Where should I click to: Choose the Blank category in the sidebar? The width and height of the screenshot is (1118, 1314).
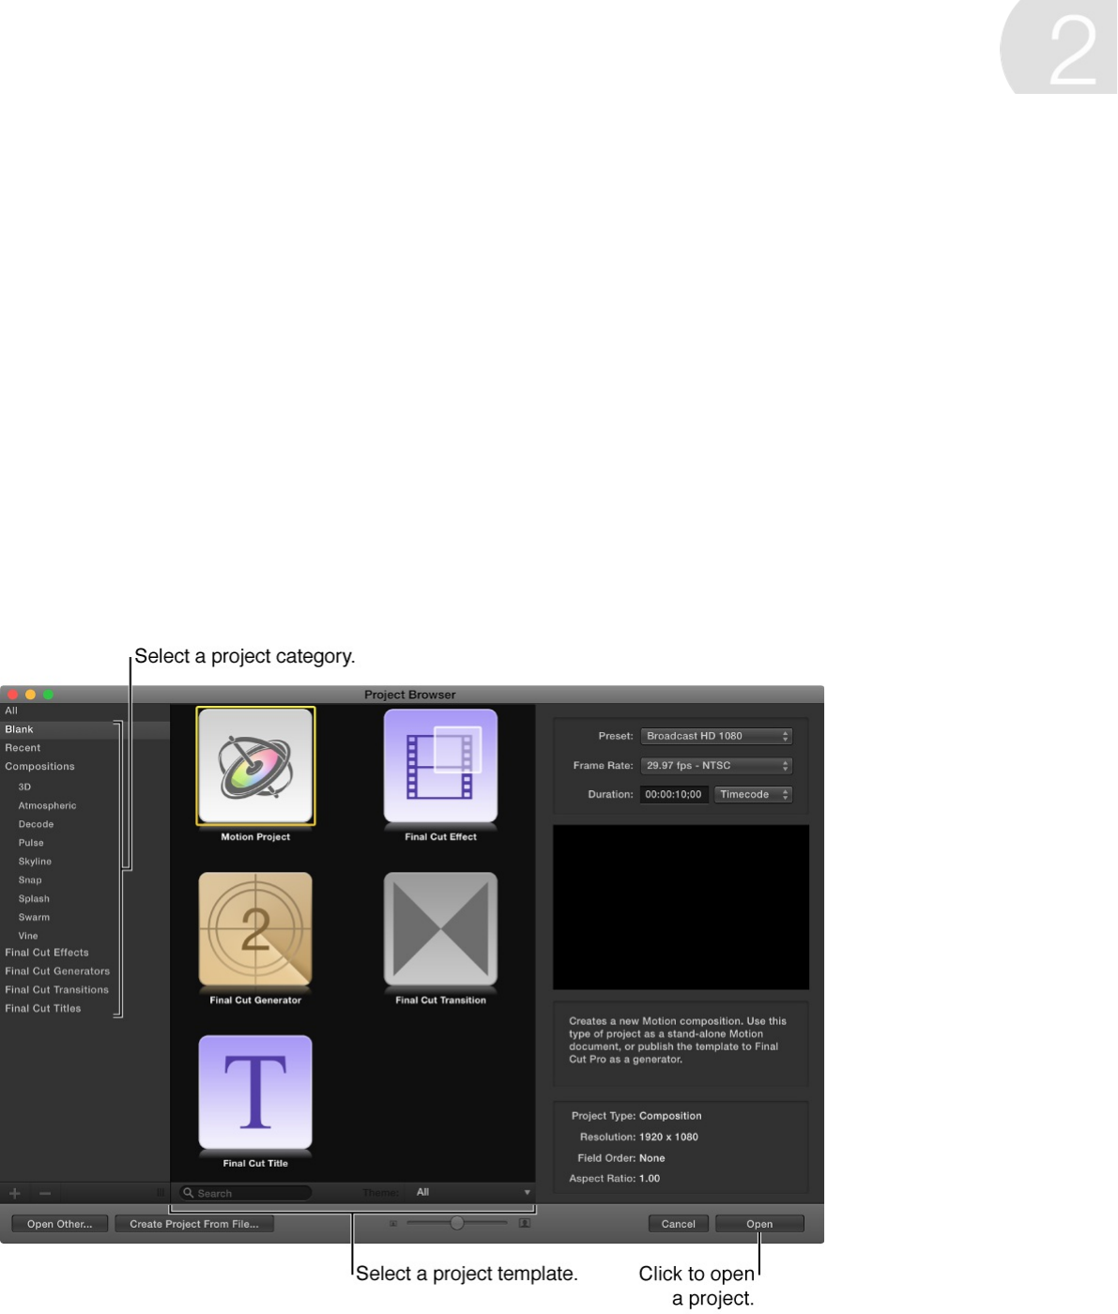[84, 729]
